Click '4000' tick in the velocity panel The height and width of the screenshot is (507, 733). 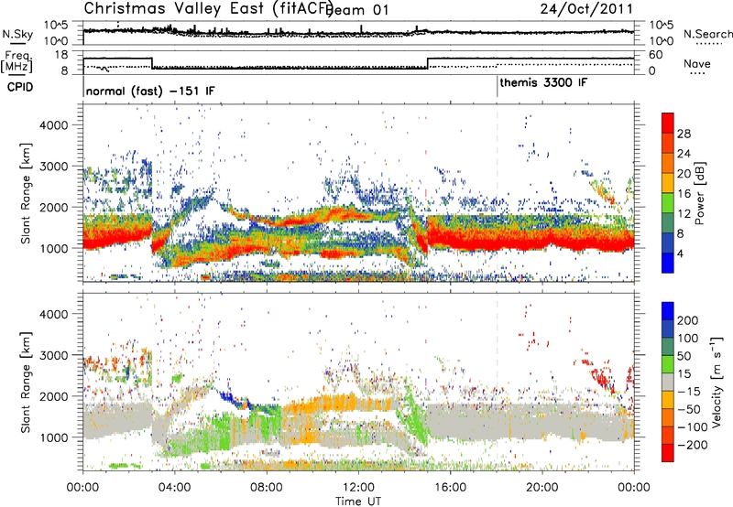coord(53,314)
